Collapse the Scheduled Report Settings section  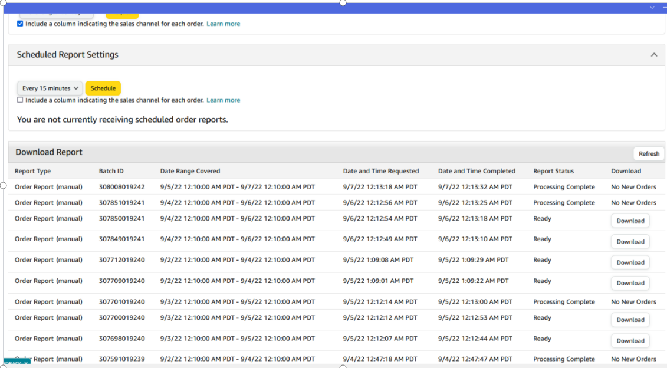pyautogui.click(x=654, y=54)
